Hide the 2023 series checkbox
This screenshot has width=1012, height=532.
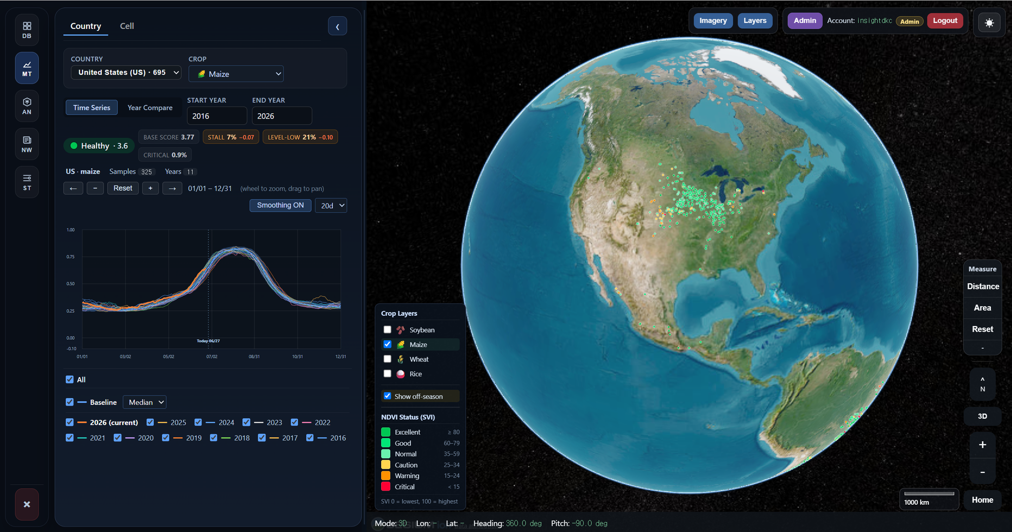click(x=247, y=422)
